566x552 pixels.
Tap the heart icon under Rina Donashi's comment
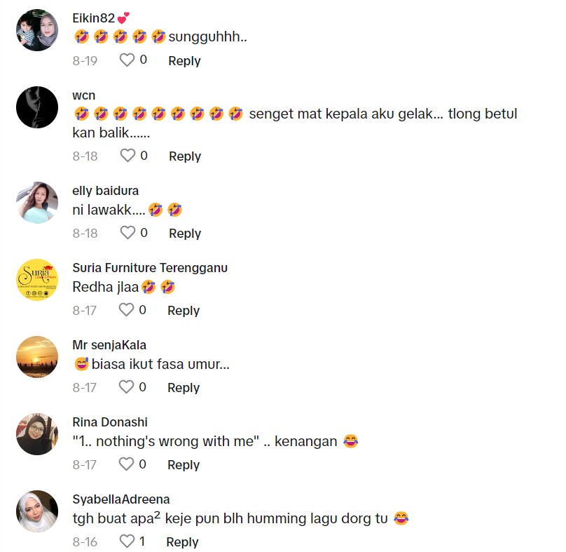click(126, 464)
